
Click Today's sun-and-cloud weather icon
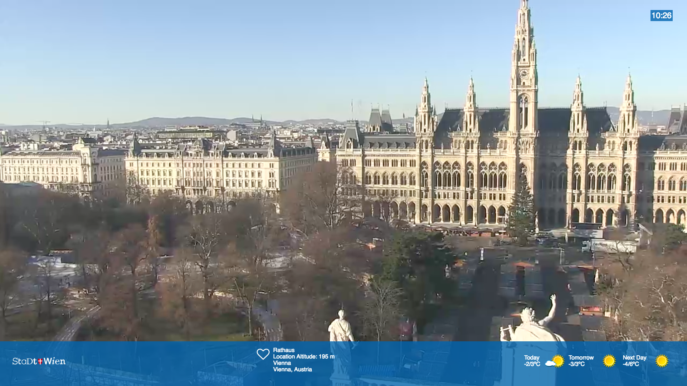coord(554,361)
